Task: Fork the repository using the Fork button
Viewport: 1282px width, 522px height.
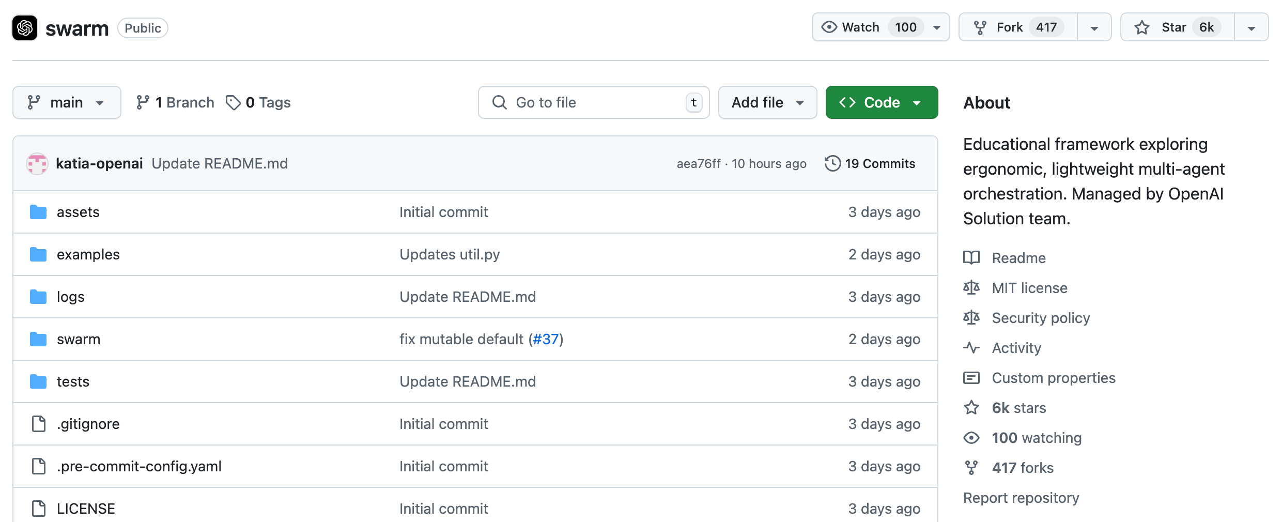Action: 1018,27
